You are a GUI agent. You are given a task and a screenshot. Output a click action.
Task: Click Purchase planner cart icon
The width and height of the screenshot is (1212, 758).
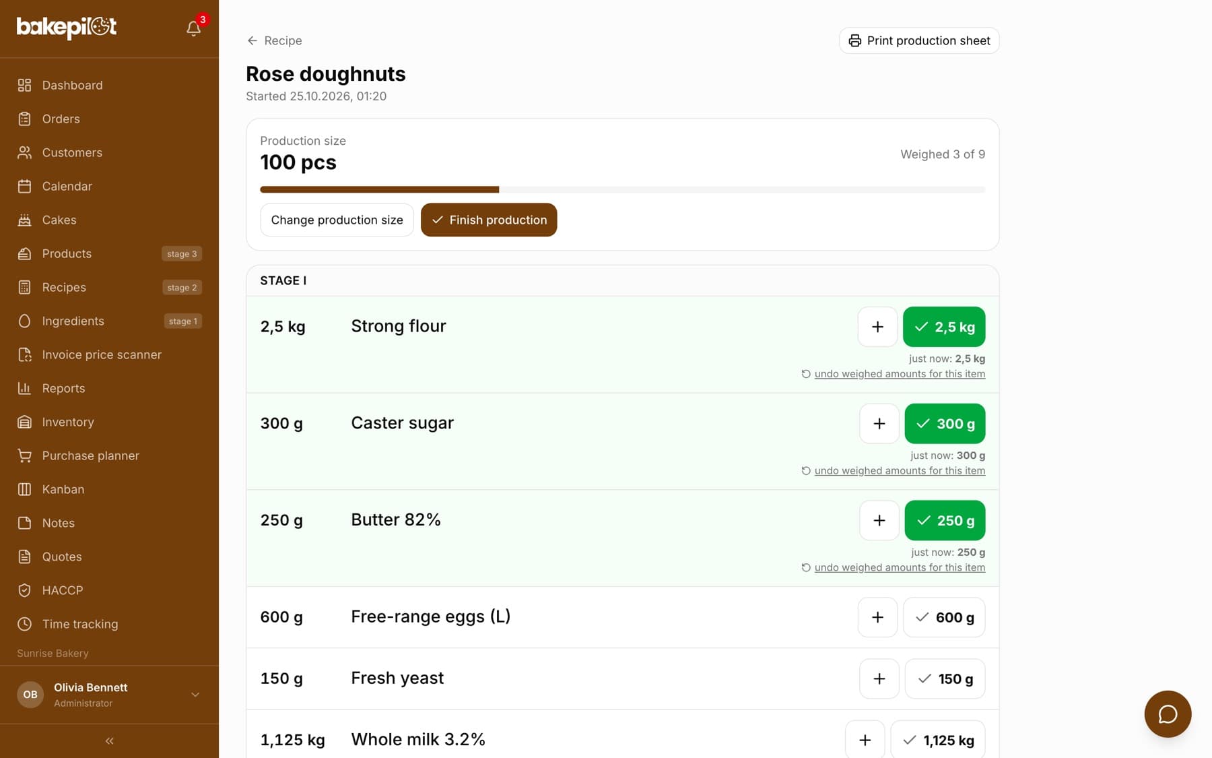click(x=24, y=455)
